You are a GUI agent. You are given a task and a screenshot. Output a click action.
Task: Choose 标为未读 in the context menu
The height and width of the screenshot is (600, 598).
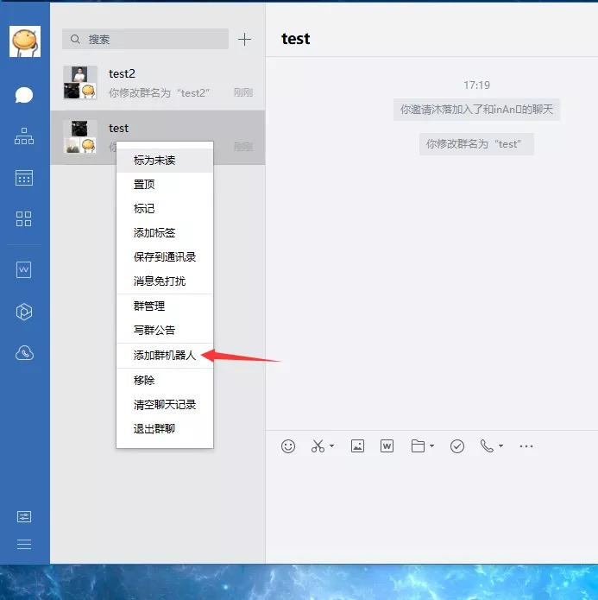point(154,161)
